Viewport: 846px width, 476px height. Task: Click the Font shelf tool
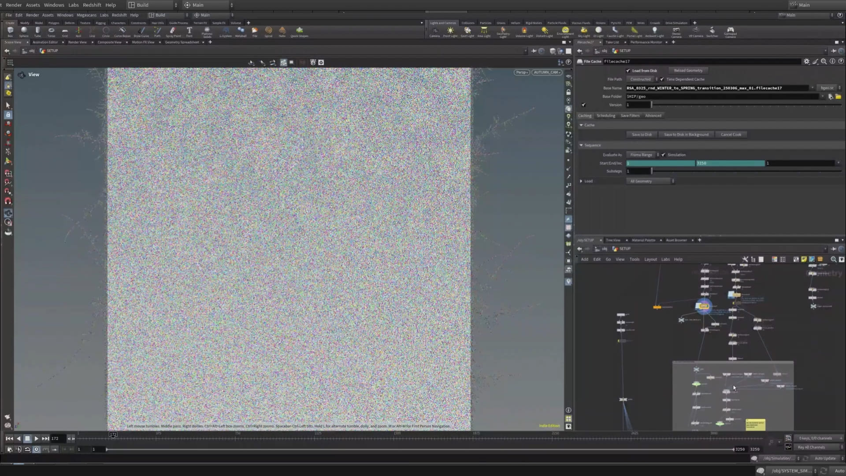(x=189, y=31)
